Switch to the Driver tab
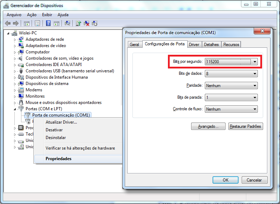Viewport: 280px width, 204px height. (194, 45)
